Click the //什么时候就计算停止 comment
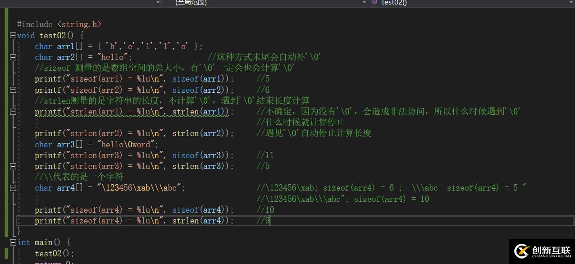Screen dimensions: 575x264 coord(301,123)
